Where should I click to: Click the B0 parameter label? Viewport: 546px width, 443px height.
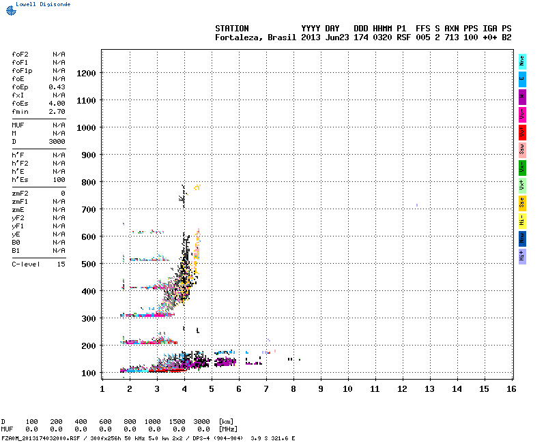tap(16, 243)
